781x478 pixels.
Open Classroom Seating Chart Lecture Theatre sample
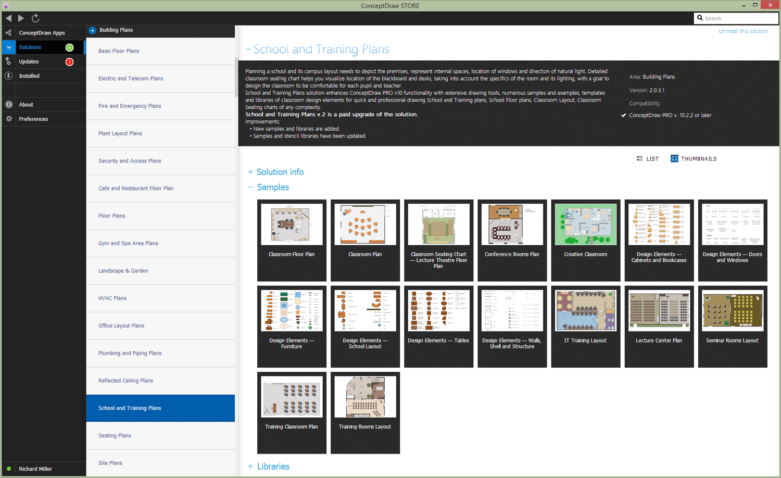click(x=438, y=240)
